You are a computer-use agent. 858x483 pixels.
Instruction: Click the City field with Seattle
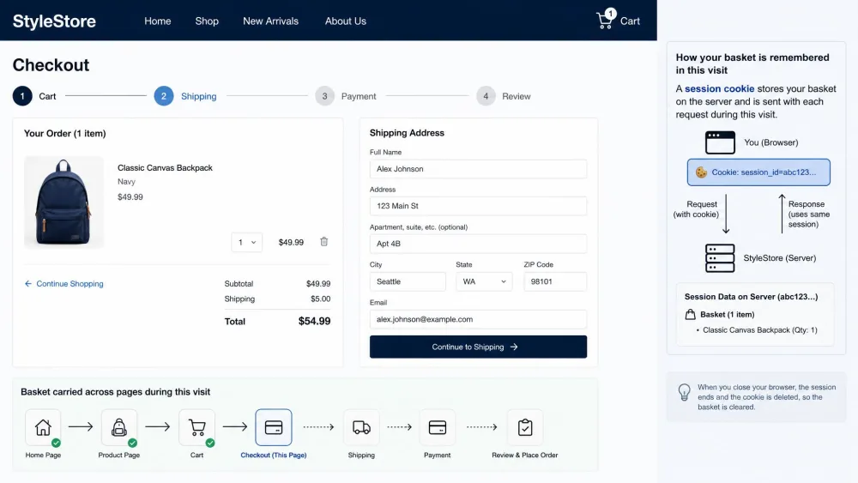(408, 281)
